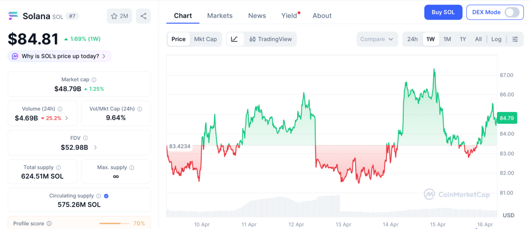
Task: Click the Buy SOL button
Action: (x=443, y=12)
